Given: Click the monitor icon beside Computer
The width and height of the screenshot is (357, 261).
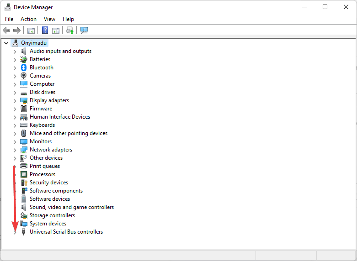Looking at the screenshot, I should (24, 84).
